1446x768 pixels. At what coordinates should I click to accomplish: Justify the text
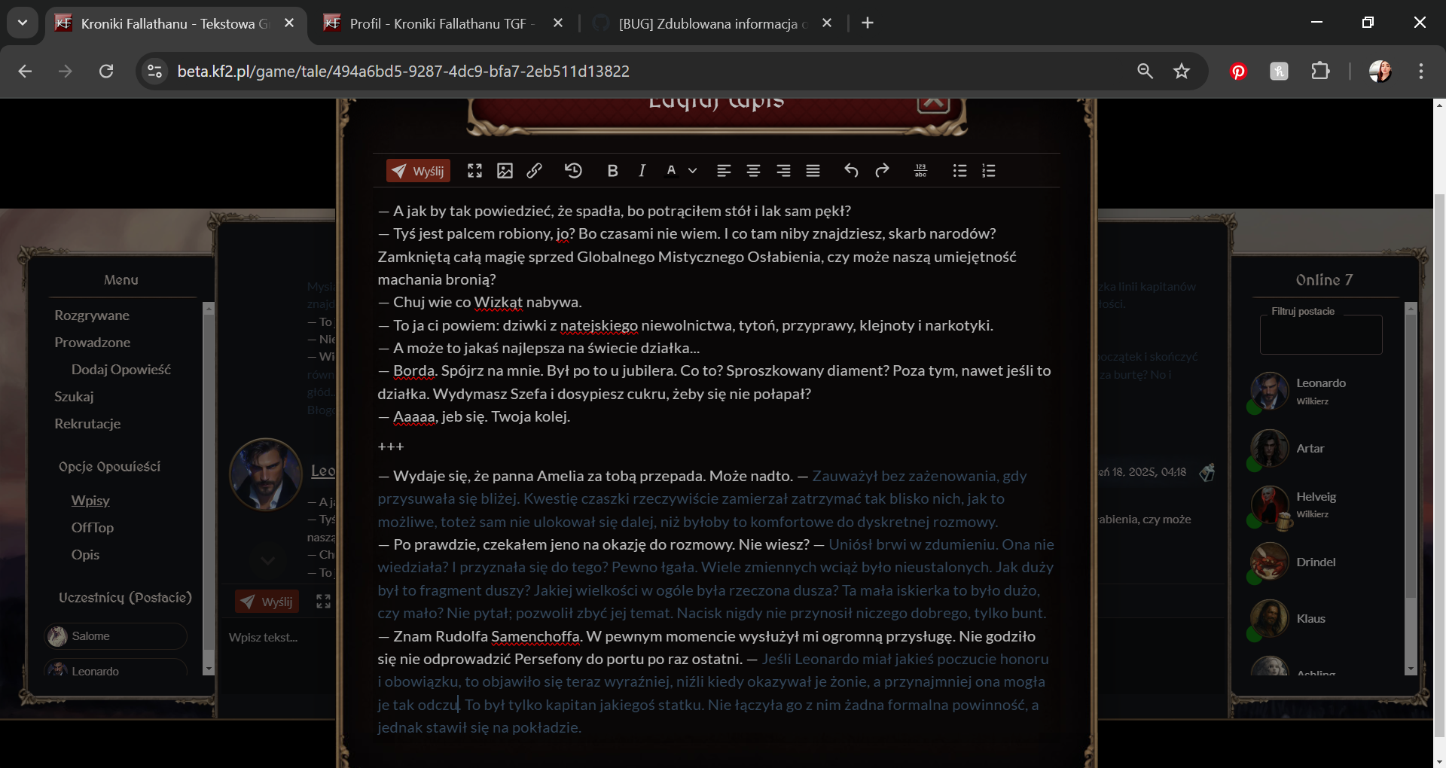813,171
